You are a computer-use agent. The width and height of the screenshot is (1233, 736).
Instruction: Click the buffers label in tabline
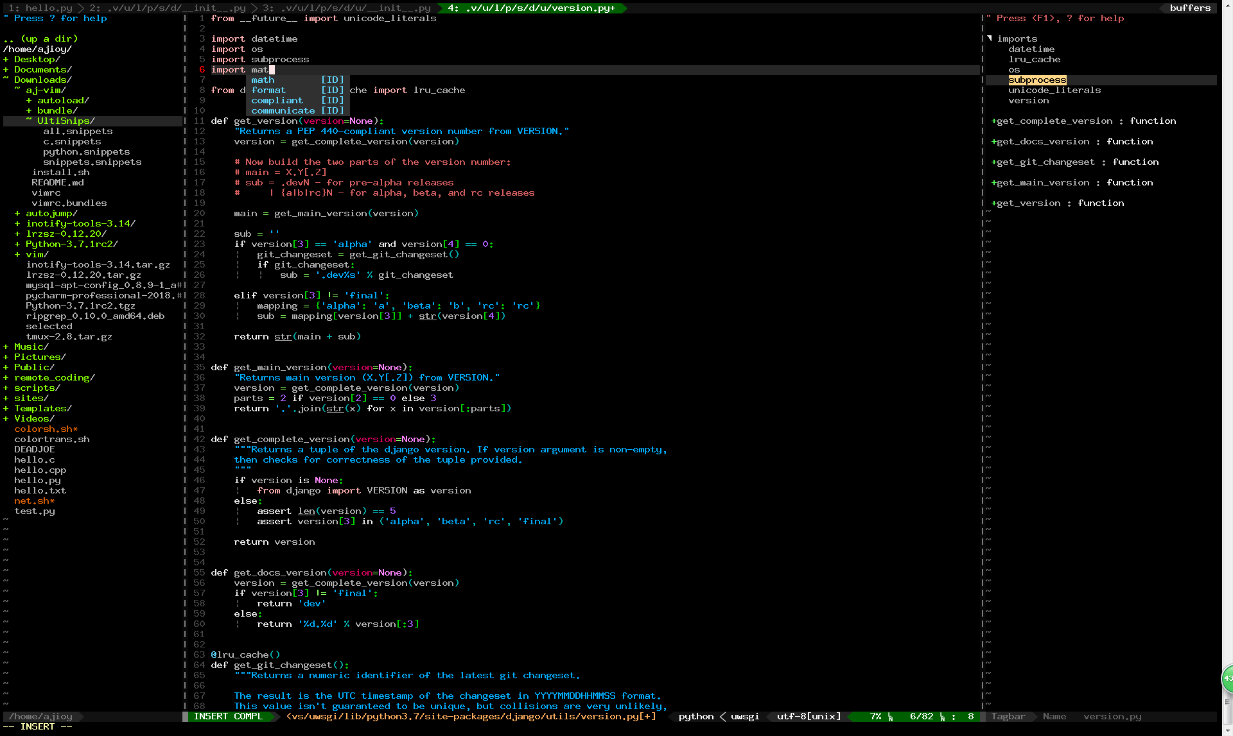tap(1189, 8)
